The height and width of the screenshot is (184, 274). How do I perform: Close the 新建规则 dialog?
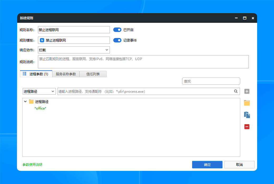pyautogui.click(x=253, y=18)
